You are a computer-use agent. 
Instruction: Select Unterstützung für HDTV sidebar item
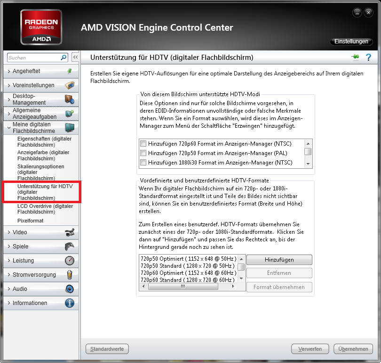[x=45, y=192]
